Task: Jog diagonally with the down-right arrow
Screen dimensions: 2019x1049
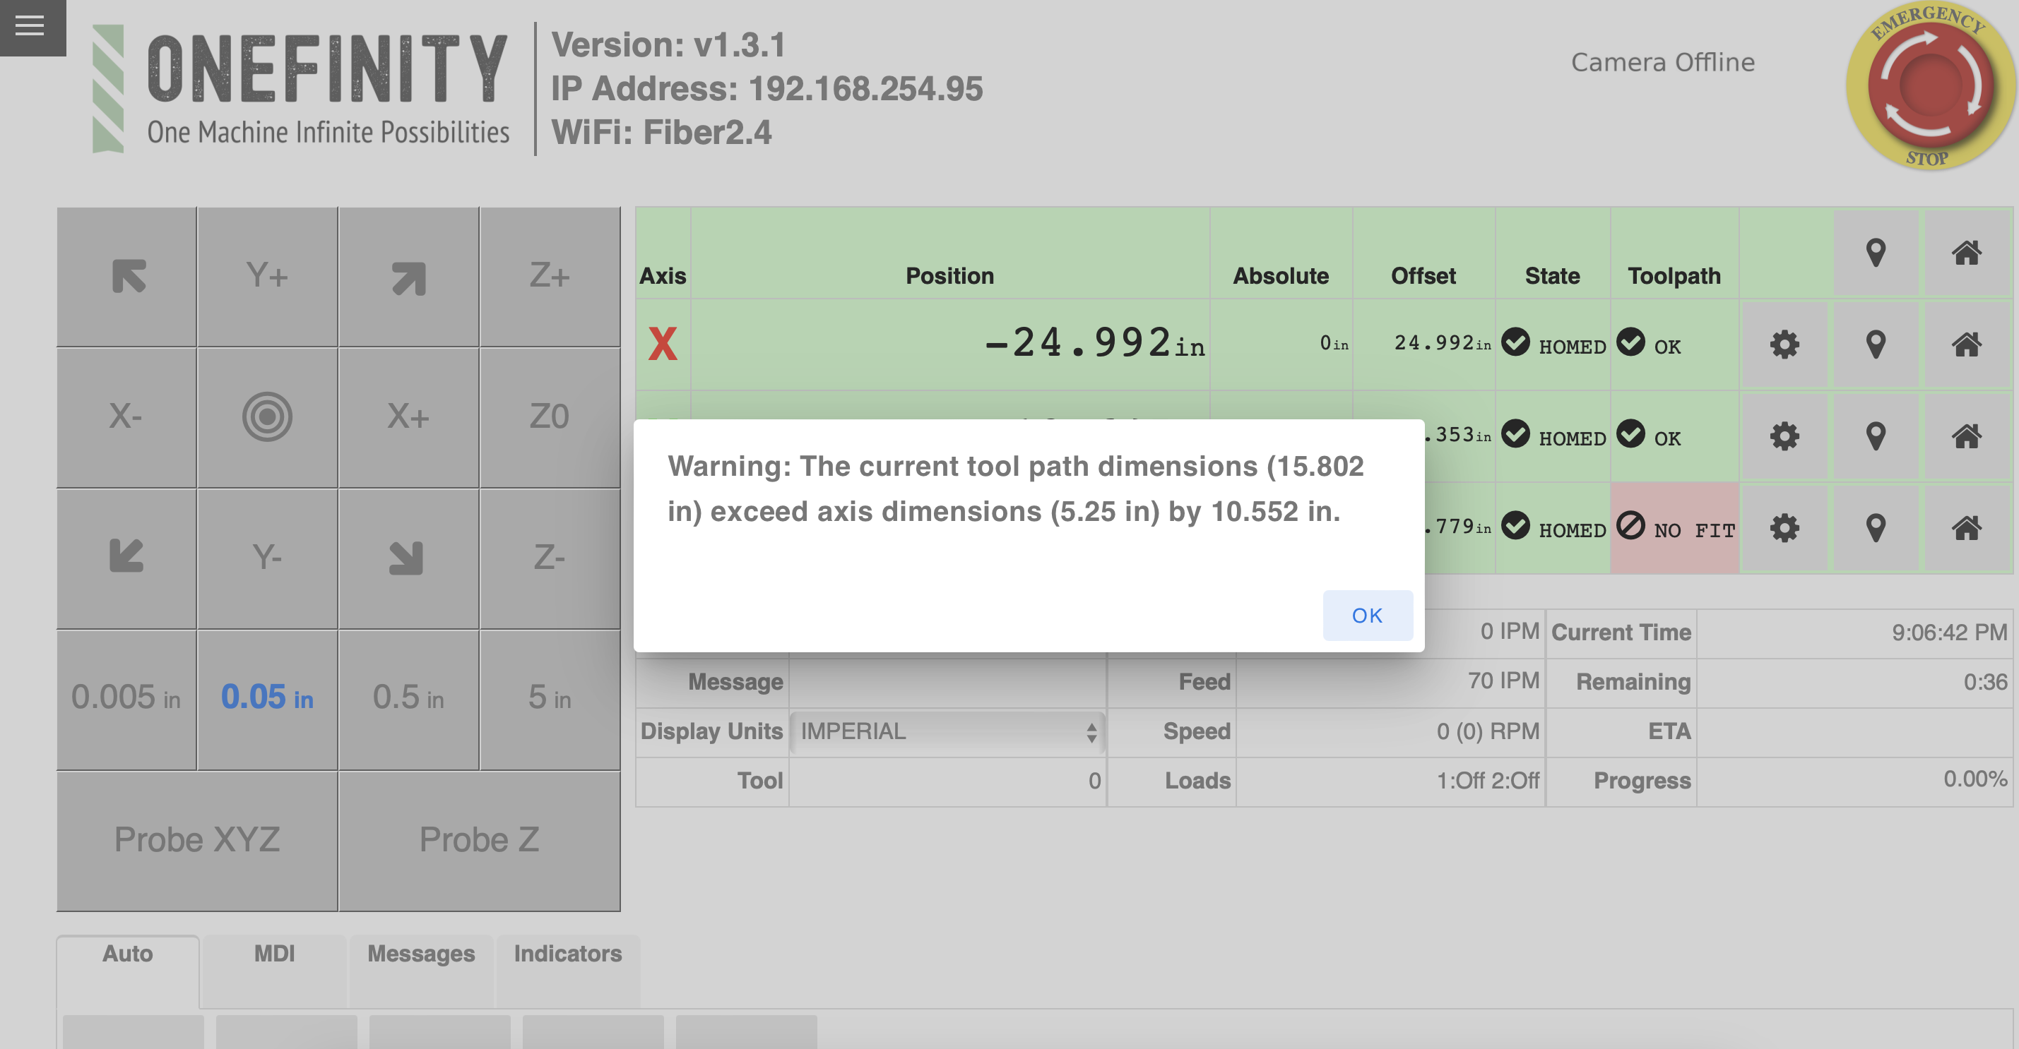Action: click(408, 558)
